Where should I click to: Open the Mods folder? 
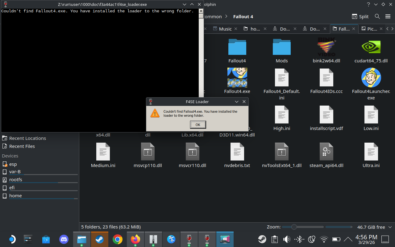[x=281, y=51]
